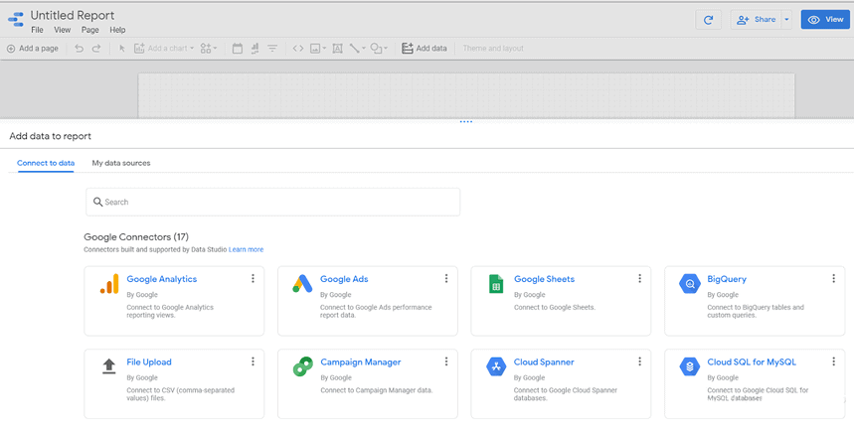854x432 pixels.
Task: Click the Data Studio logo
Action: pos(16,20)
